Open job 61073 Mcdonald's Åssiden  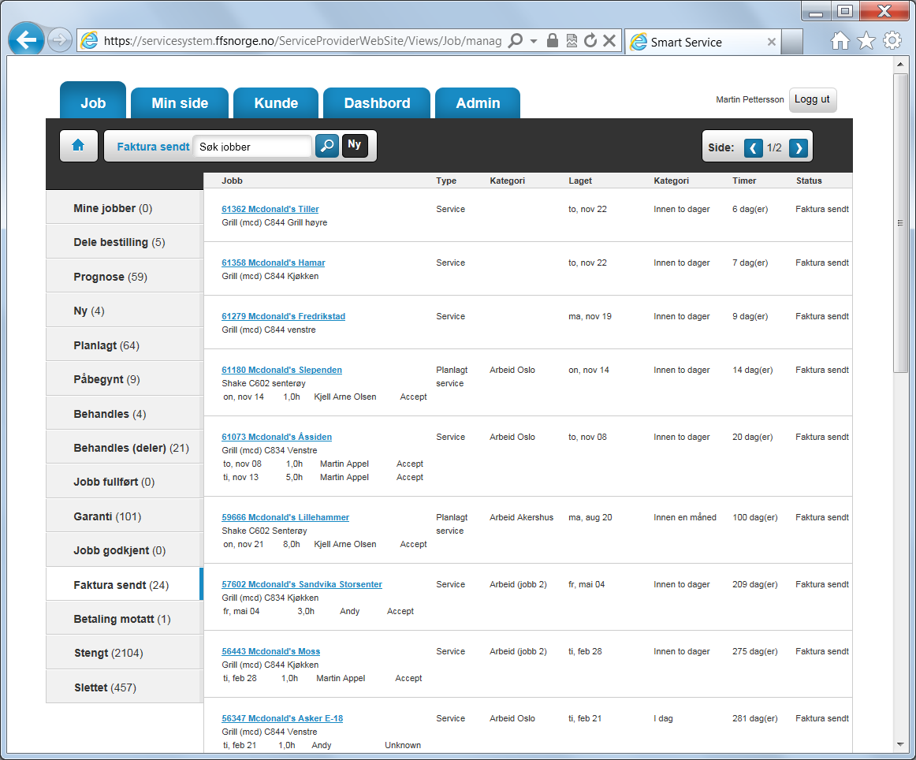tap(277, 437)
